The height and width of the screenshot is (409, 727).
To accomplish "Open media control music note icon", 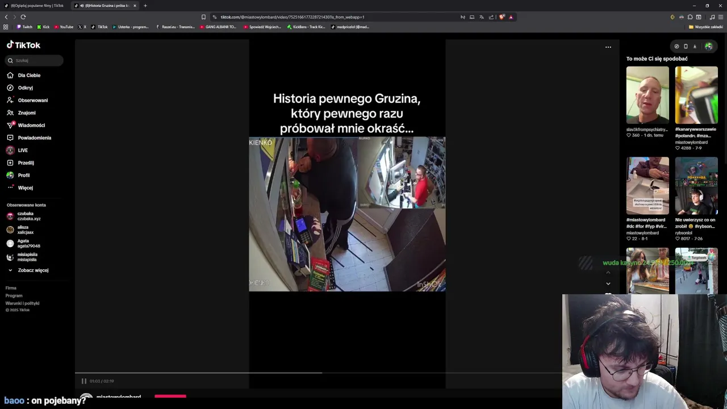I will (x=712, y=17).
